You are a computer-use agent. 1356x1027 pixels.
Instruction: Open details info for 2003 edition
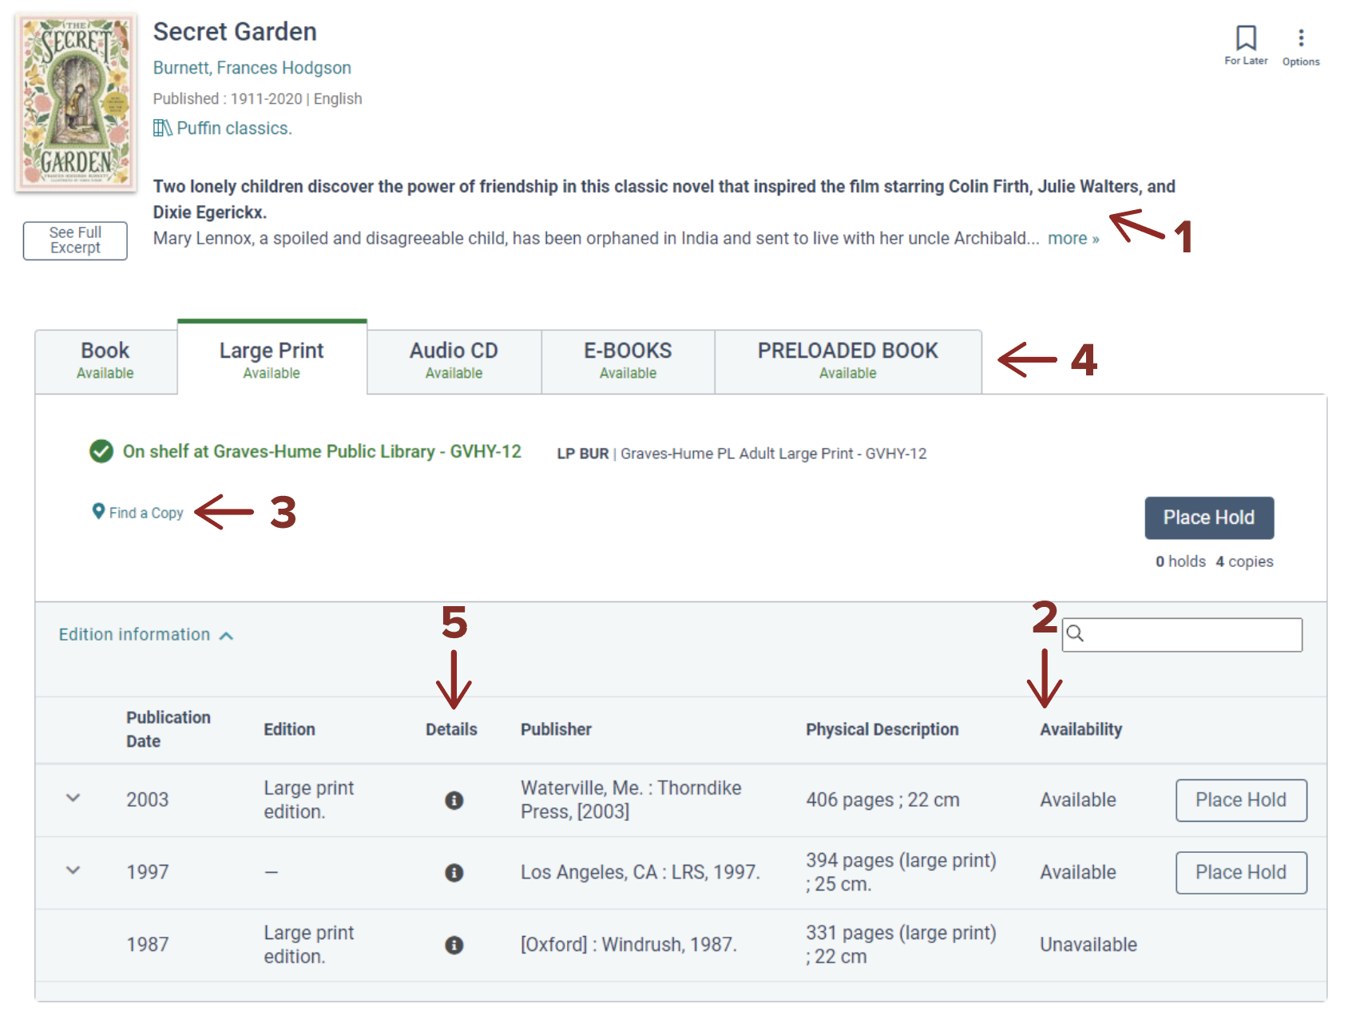click(454, 800)
